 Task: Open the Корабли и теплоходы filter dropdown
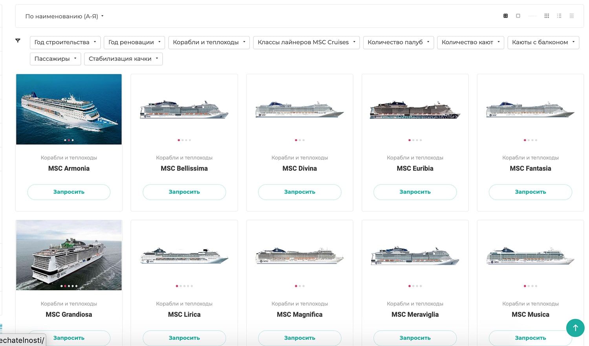pos(209,42)
